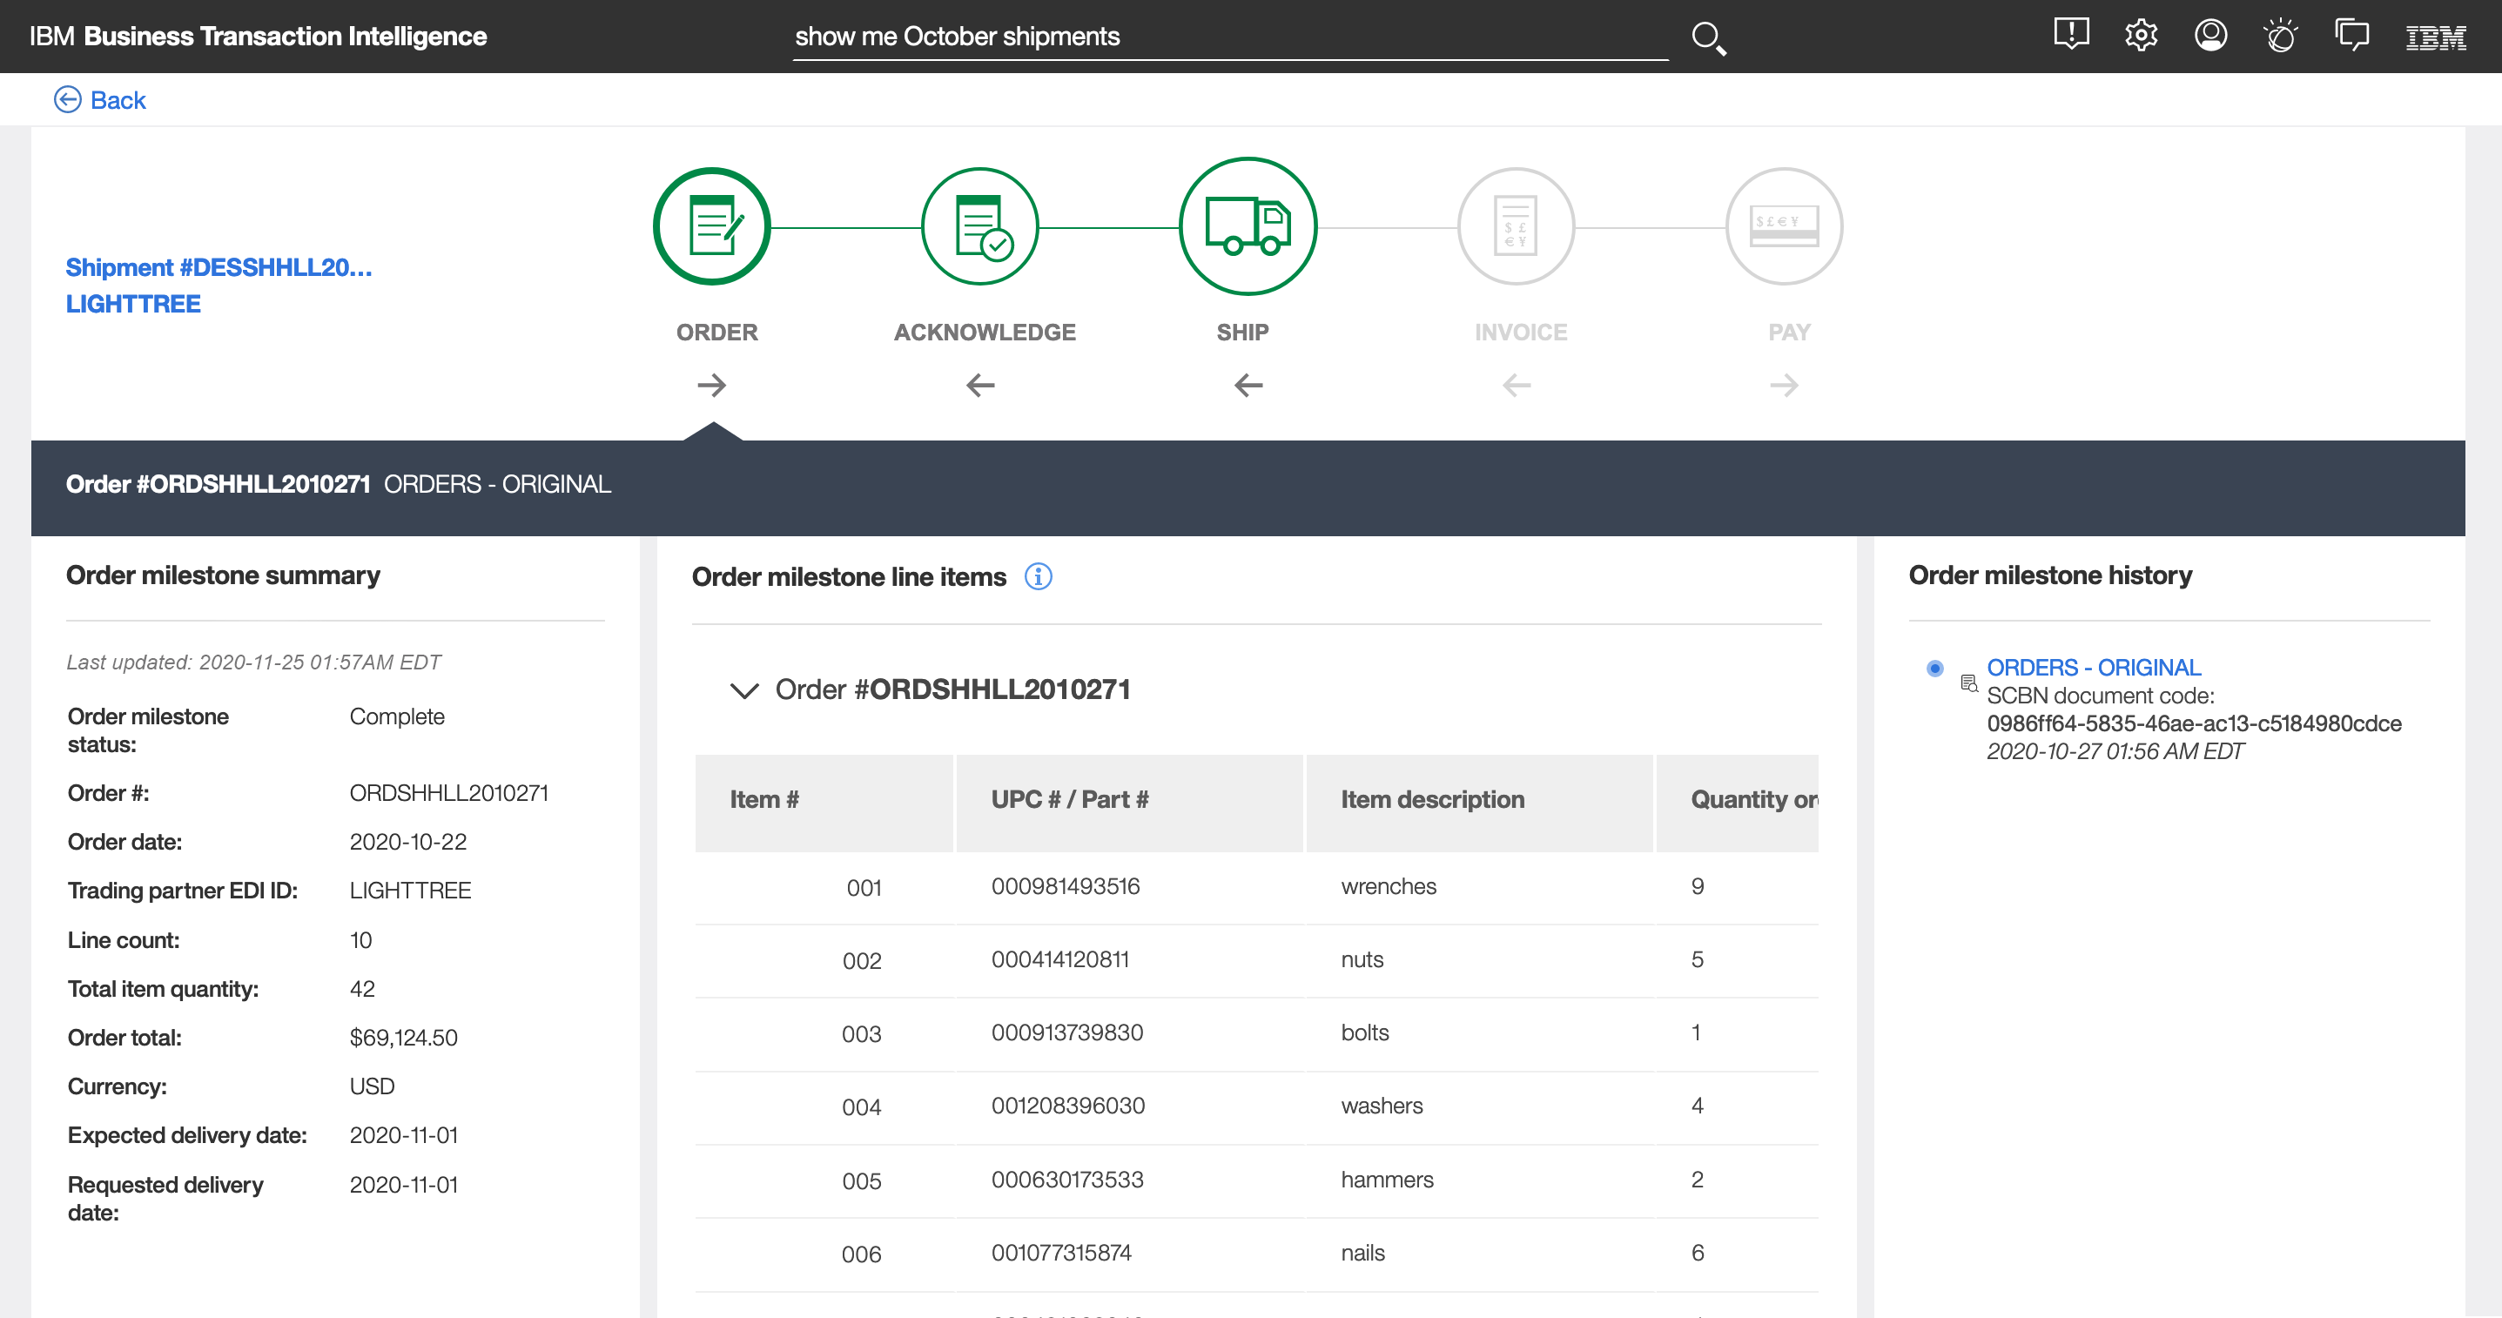Screen dimensions: 2502x1318
Task: Click the UPC # / Part # column header
Action: (x=1130, y=803)
